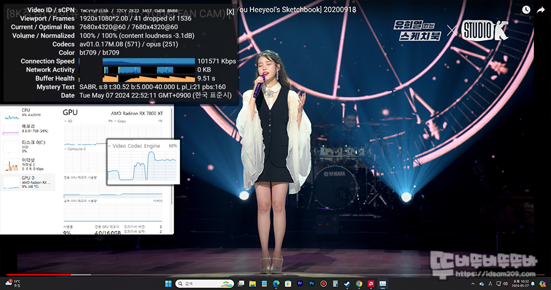Click the Task Manager vertical scrollbar
The width and height of the screenshot is (551, 290).
pyautogui.click(x=172, y=156)
